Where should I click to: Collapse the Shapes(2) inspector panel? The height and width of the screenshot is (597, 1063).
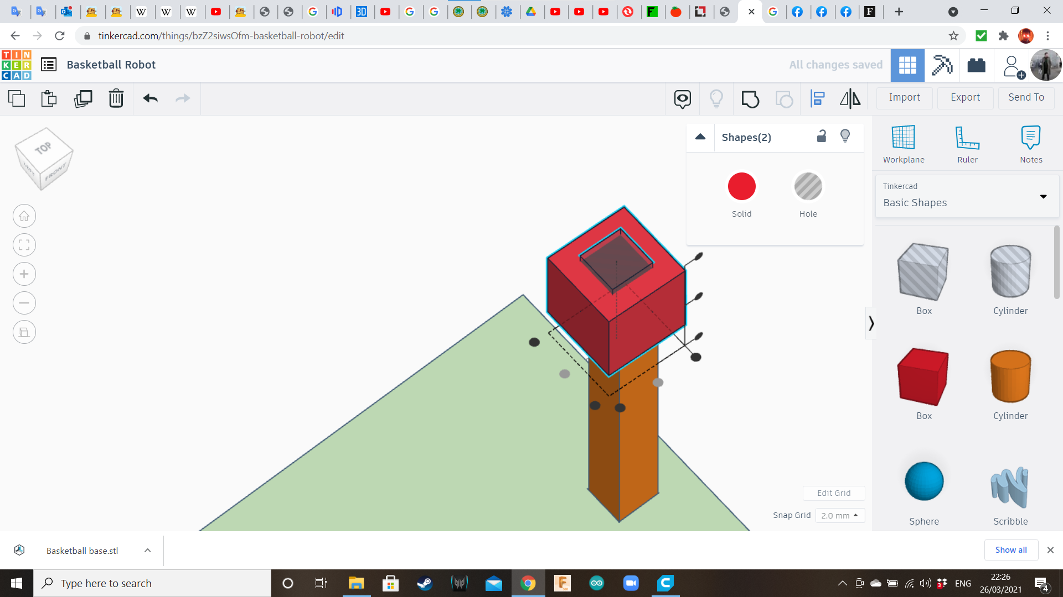tap(700, 137)
